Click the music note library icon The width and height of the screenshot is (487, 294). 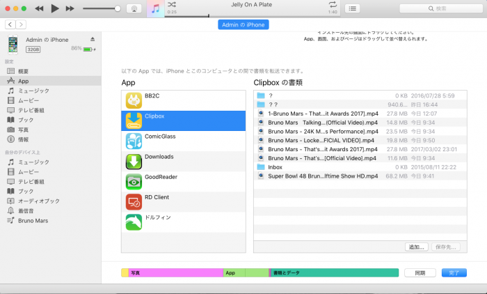pyautogui.click(x=155, y=9)
